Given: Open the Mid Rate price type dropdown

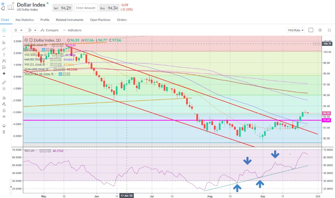Looking at the screenshot, I should tap(296, 30).
